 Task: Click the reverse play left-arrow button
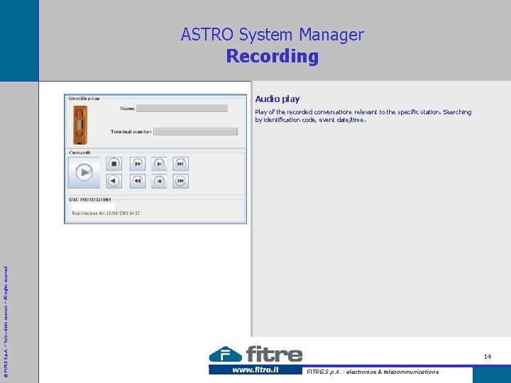click(x=114, y=181)
